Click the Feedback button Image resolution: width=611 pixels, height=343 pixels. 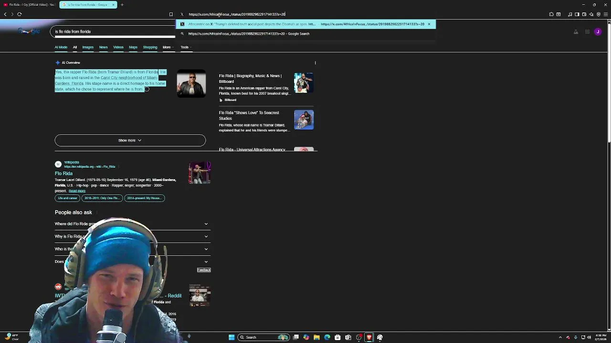(204, 270)
